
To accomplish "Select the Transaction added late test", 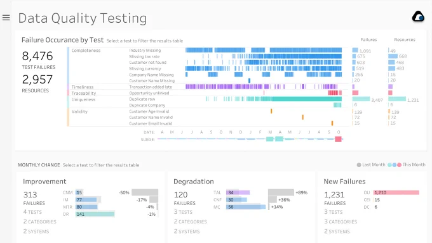I will tap(151, 87).
